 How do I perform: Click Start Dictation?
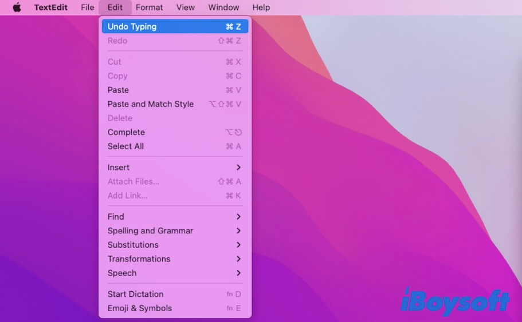136,294
